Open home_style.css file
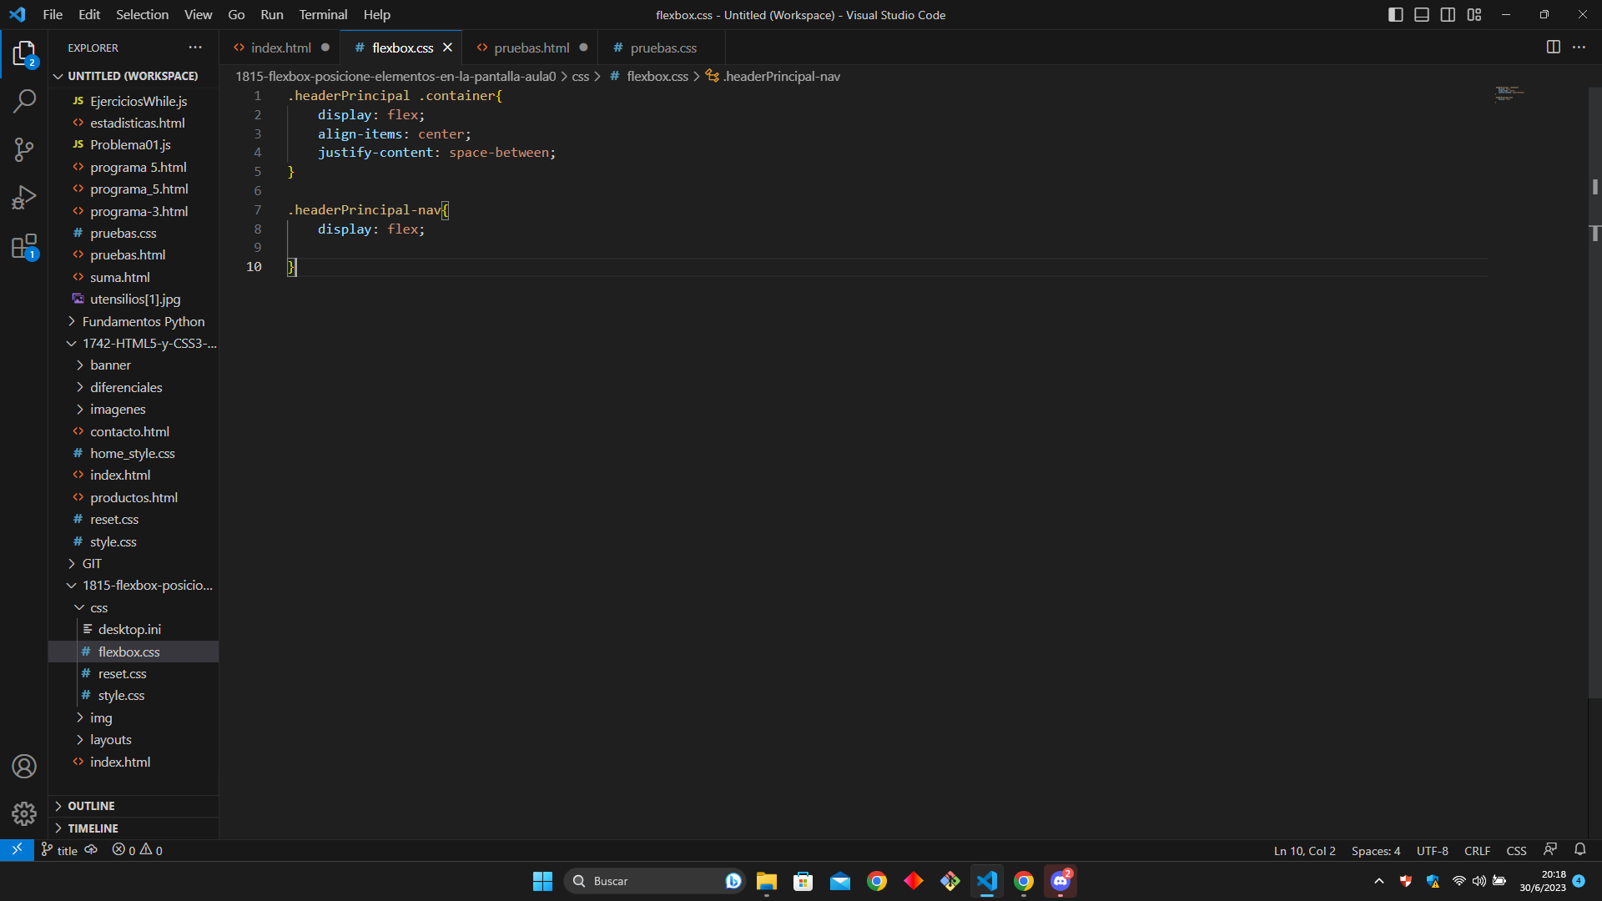The image size is (1602, 901). pos(133,453)
